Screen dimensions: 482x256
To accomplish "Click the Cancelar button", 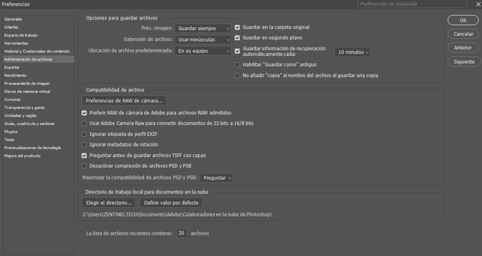I will pos(463,34).
